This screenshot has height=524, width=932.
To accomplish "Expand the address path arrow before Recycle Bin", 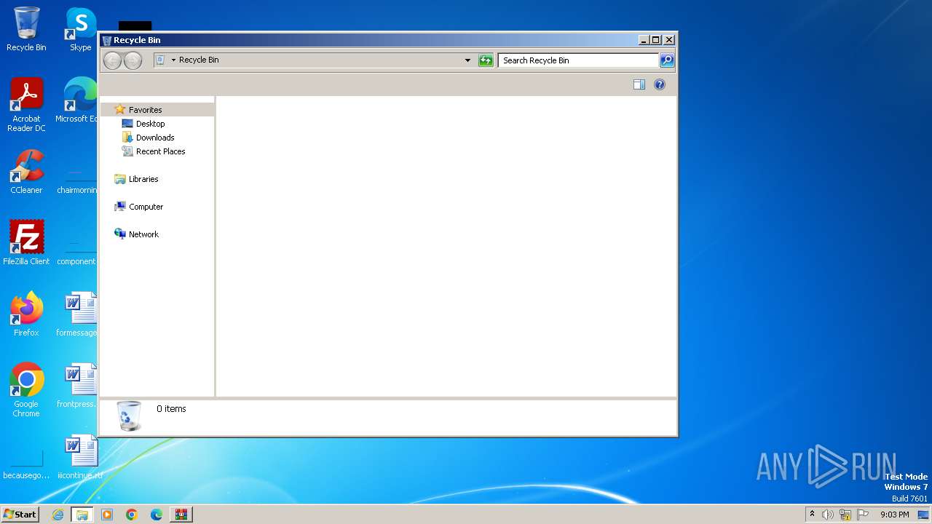I will click(173, 60).
